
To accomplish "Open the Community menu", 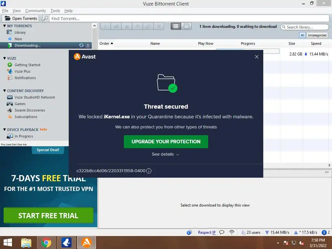I will [36, 11].
